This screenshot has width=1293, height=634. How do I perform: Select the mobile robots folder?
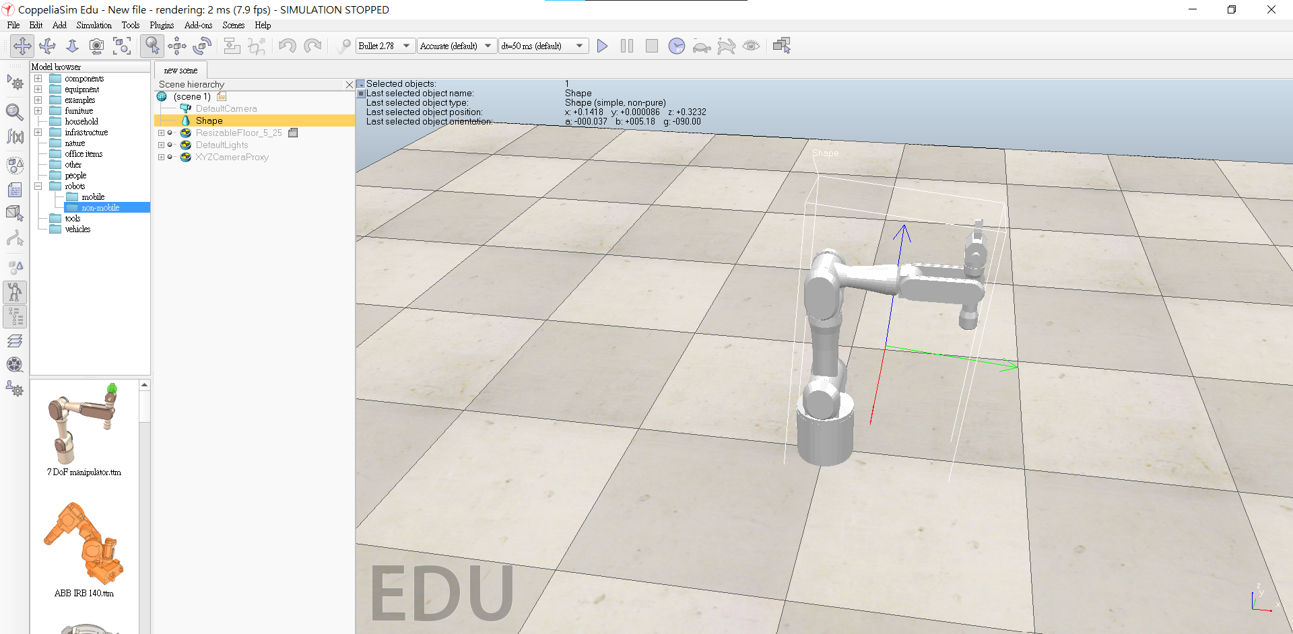93,197
